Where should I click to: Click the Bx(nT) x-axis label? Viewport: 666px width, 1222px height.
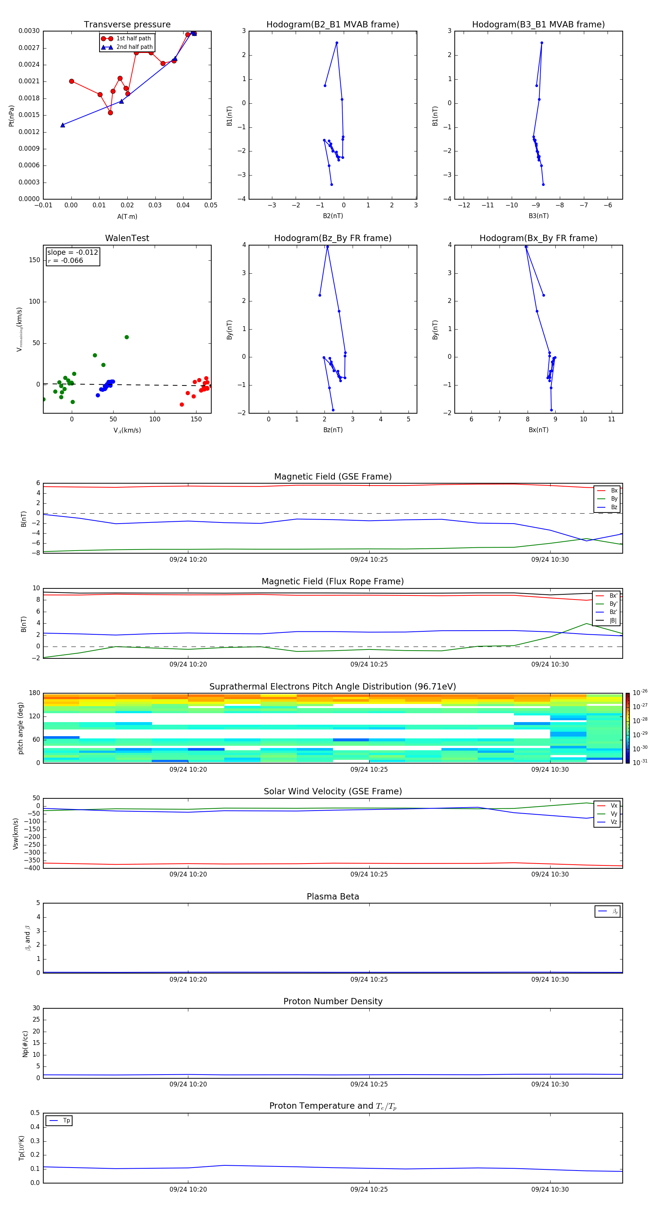click(538, 430)
